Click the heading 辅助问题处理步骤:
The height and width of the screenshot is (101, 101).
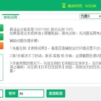24,41
